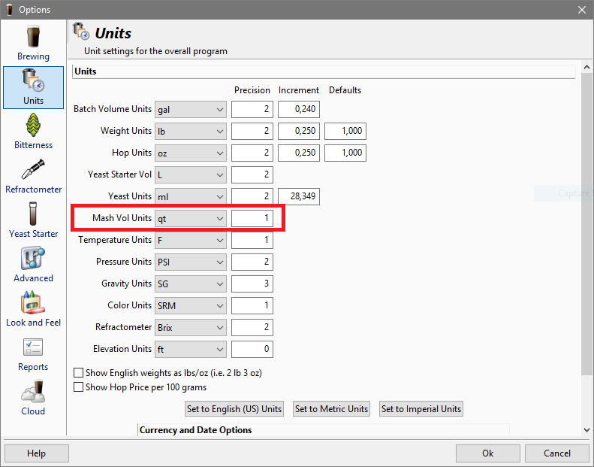Open the Refractometer settings icon
This screenshot has height=467, width=594.
(x=33, y=169)
